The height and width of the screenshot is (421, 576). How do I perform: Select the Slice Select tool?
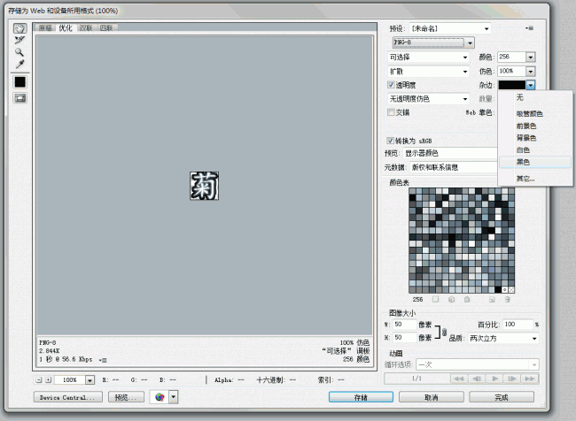(19, 40)
